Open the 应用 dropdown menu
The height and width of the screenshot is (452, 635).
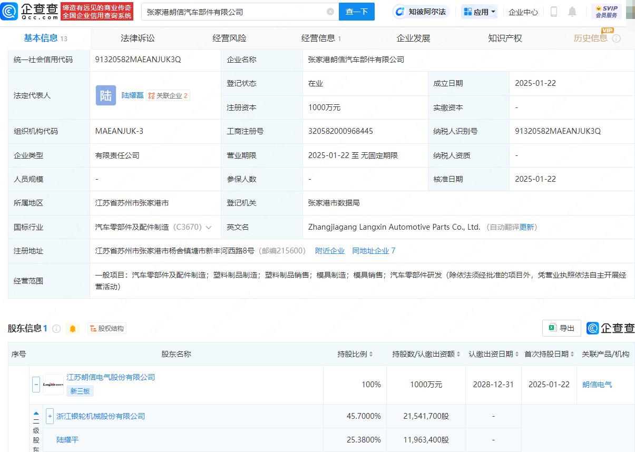[x=480, y=12]
